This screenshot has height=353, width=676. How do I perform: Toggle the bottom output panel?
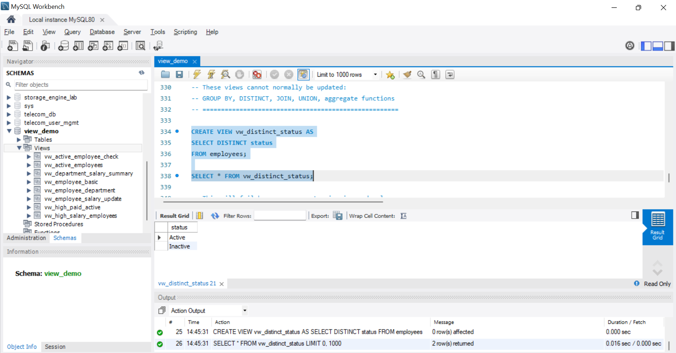(658, 46)
